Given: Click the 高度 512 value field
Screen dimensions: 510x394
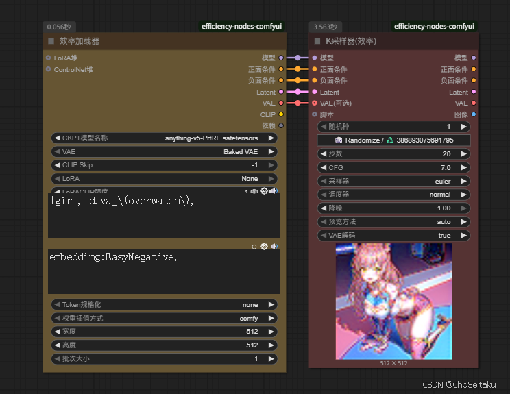Looking at the screenshot, I should pos(165,345).
